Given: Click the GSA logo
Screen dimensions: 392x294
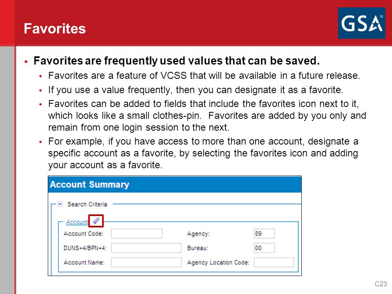Looking at the screenshot, I should pyautogui.click(x=361, y=23).
